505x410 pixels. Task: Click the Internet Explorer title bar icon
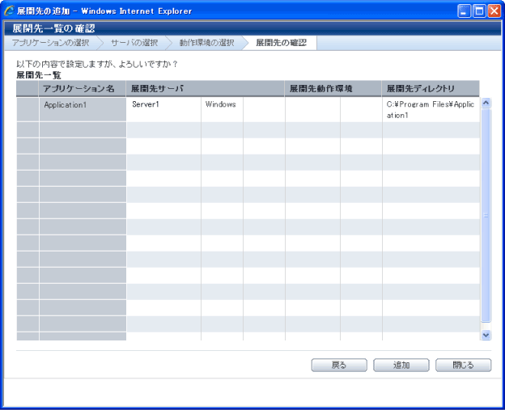coord(10,11)
